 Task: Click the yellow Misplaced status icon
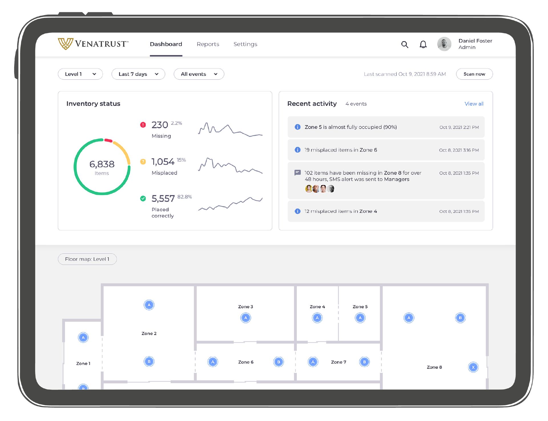pos(143,162)
